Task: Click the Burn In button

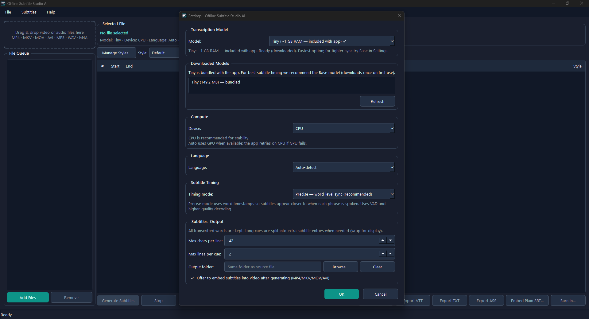Action: [568, 301]
